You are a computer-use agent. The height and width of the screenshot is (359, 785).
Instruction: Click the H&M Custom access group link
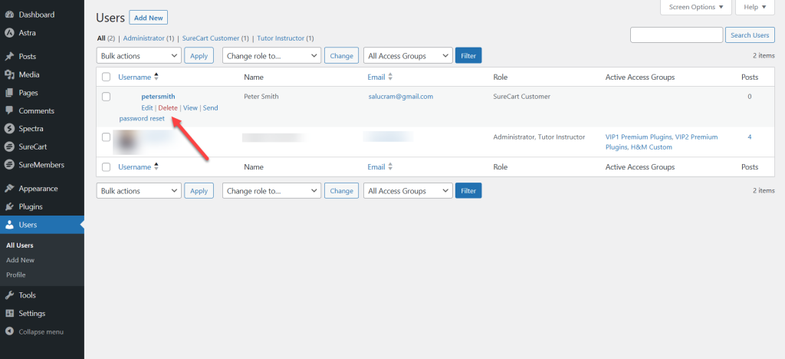click(650, 147)
